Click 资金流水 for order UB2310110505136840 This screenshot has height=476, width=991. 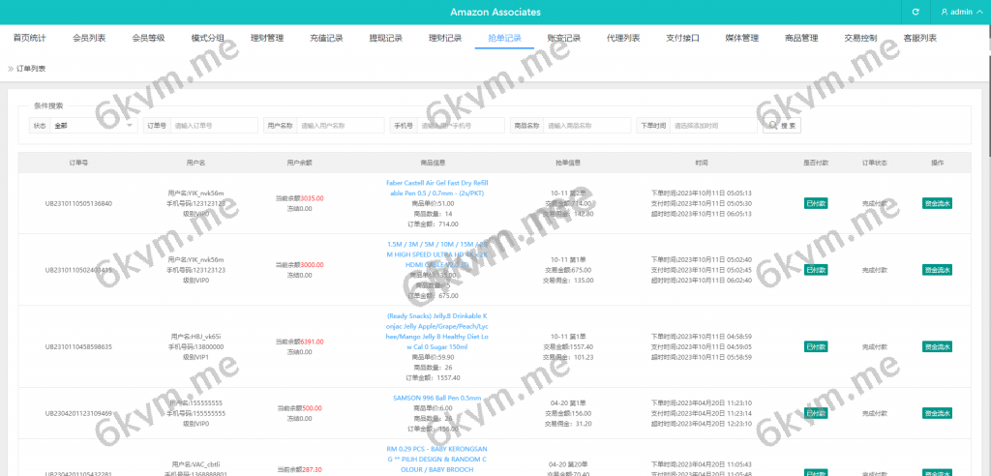coord(937,203)
